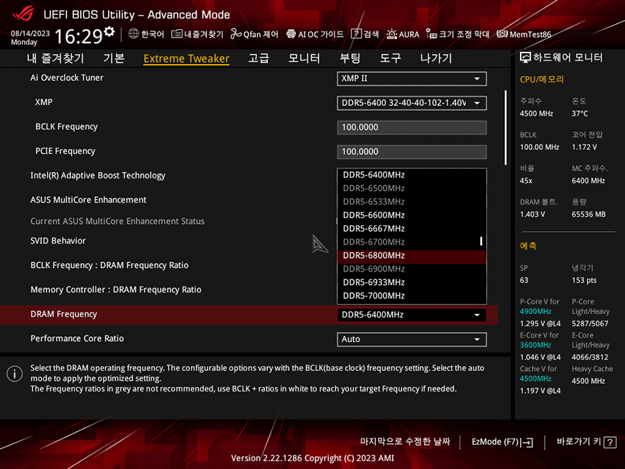Open the 부팅 boot tab
This screenshot has height=469, width=625.
(x=350, y=58)
